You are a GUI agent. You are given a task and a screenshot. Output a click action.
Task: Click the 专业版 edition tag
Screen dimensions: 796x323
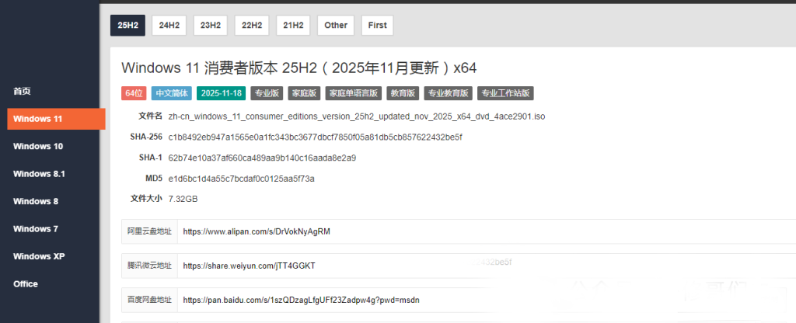[x=267, y=93]
